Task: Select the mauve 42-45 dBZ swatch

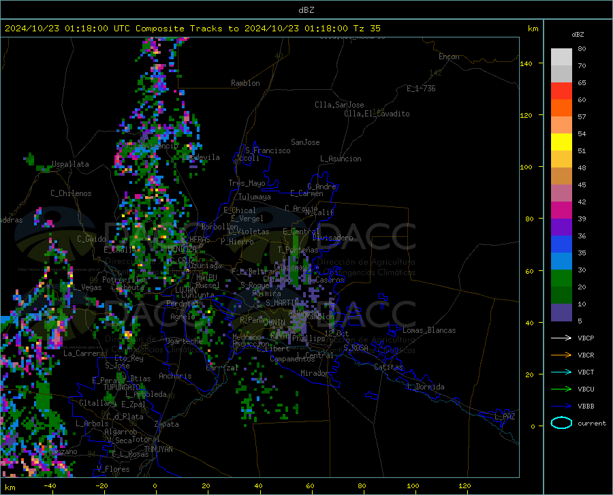Action: point(561,193)
